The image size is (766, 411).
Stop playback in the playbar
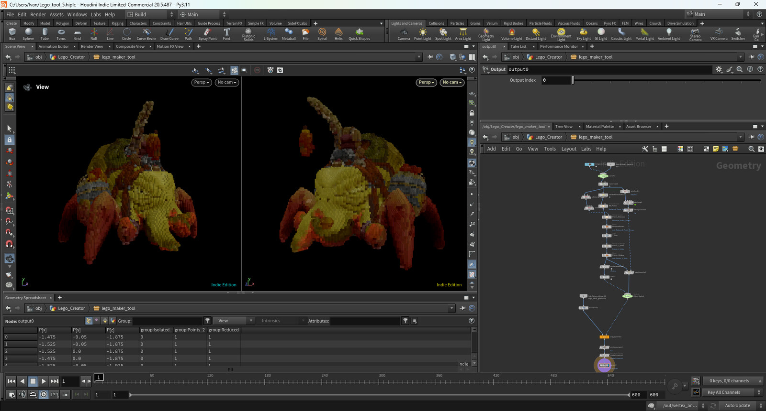tap(33, 381)
